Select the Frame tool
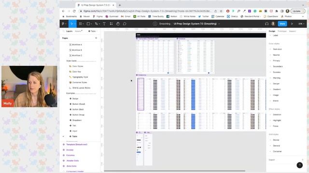The height and width of the screenshot is (173, 309). pyautogui.click(x=80, y=24)
